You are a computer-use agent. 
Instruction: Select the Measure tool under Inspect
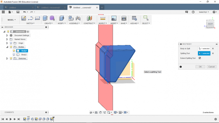[x=102, y=18]
